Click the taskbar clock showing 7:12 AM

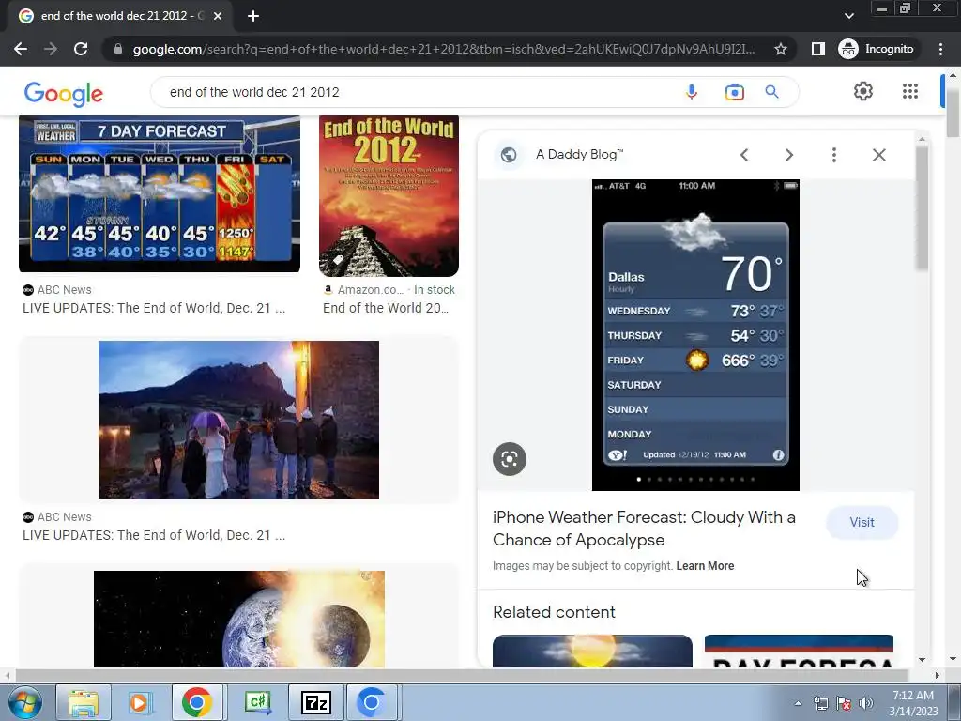click(x=913, y=702)
